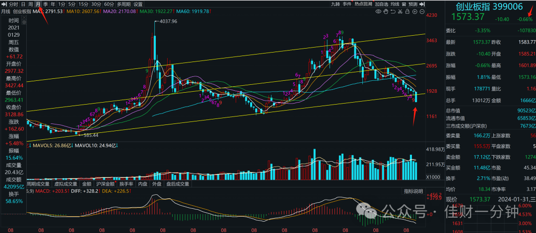This screenshot has width=536, height=233.
Task: Select the hand pan tool icon
Action: [x=386, y=11]
